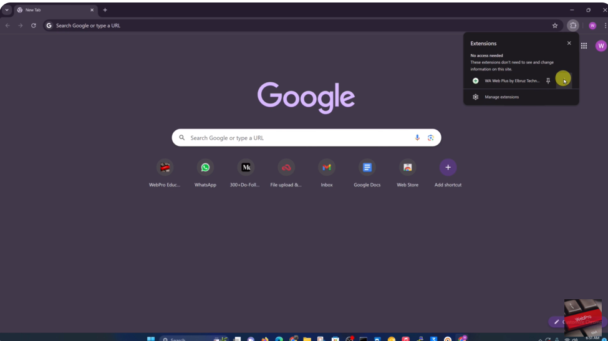Open the Google account W avatar
The height and width of the screenshot is (341, 608).
[x=601, y=46]
